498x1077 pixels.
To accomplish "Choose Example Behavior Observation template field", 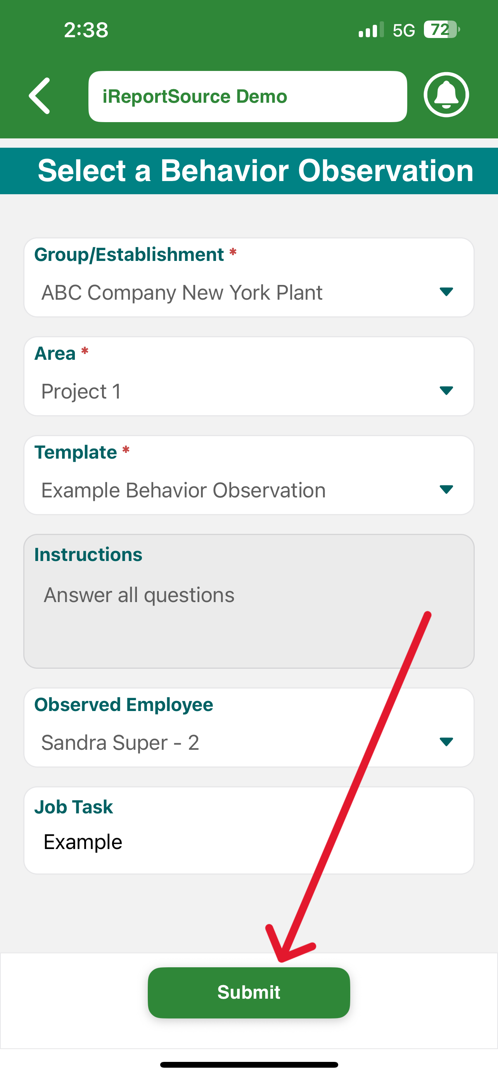I will pos(249,475).
